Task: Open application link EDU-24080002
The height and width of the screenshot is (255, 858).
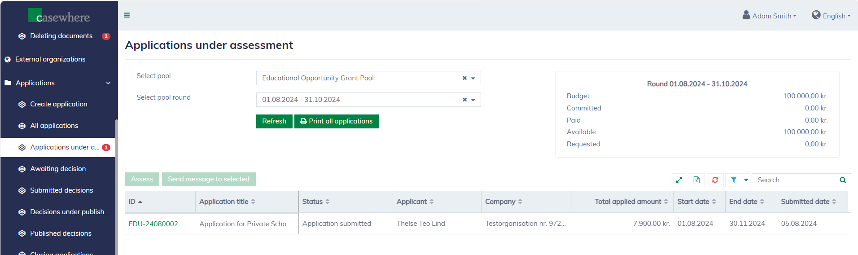Action: [153, 224]
